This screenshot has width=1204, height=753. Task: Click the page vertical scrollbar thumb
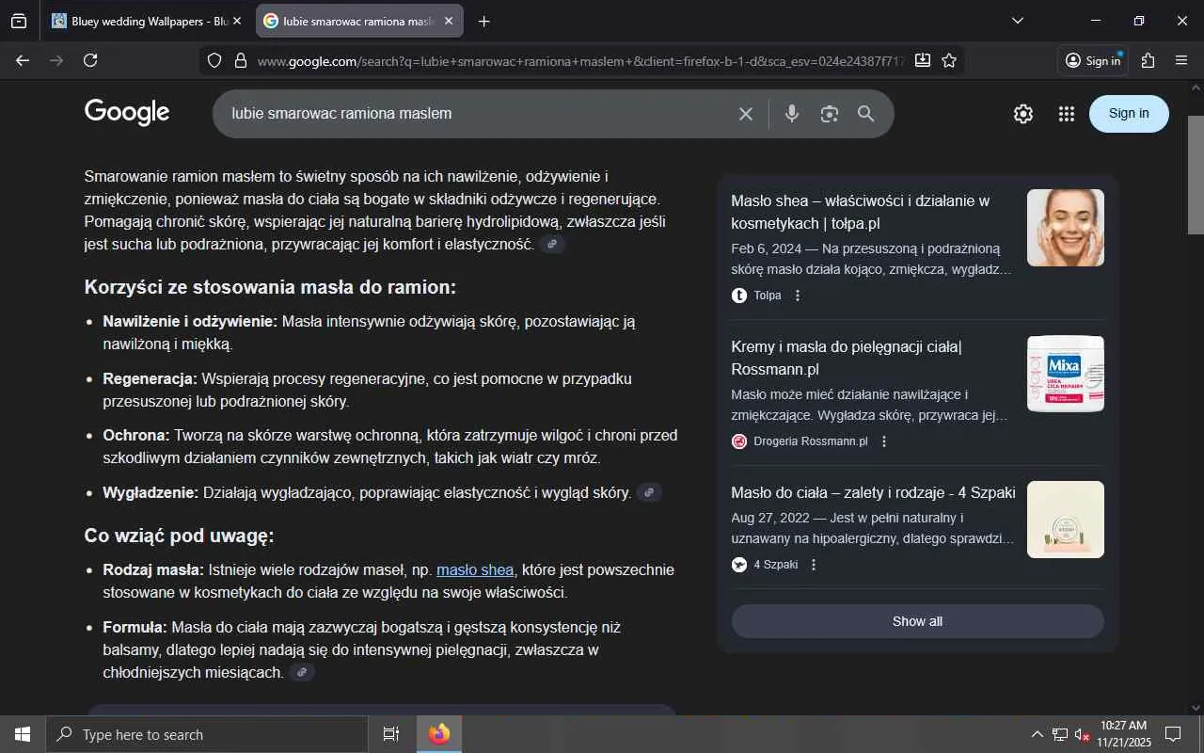[x=1196, y=174]
